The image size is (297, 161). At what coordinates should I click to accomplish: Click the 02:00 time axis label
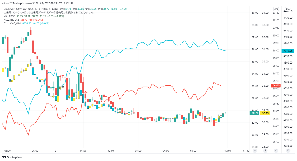point(111,151)
